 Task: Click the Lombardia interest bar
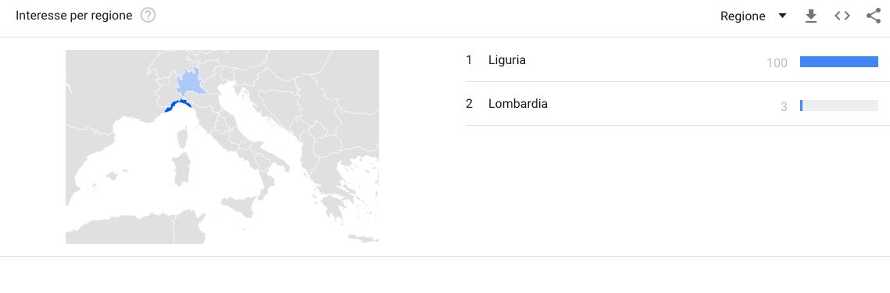tap(839, 105)
